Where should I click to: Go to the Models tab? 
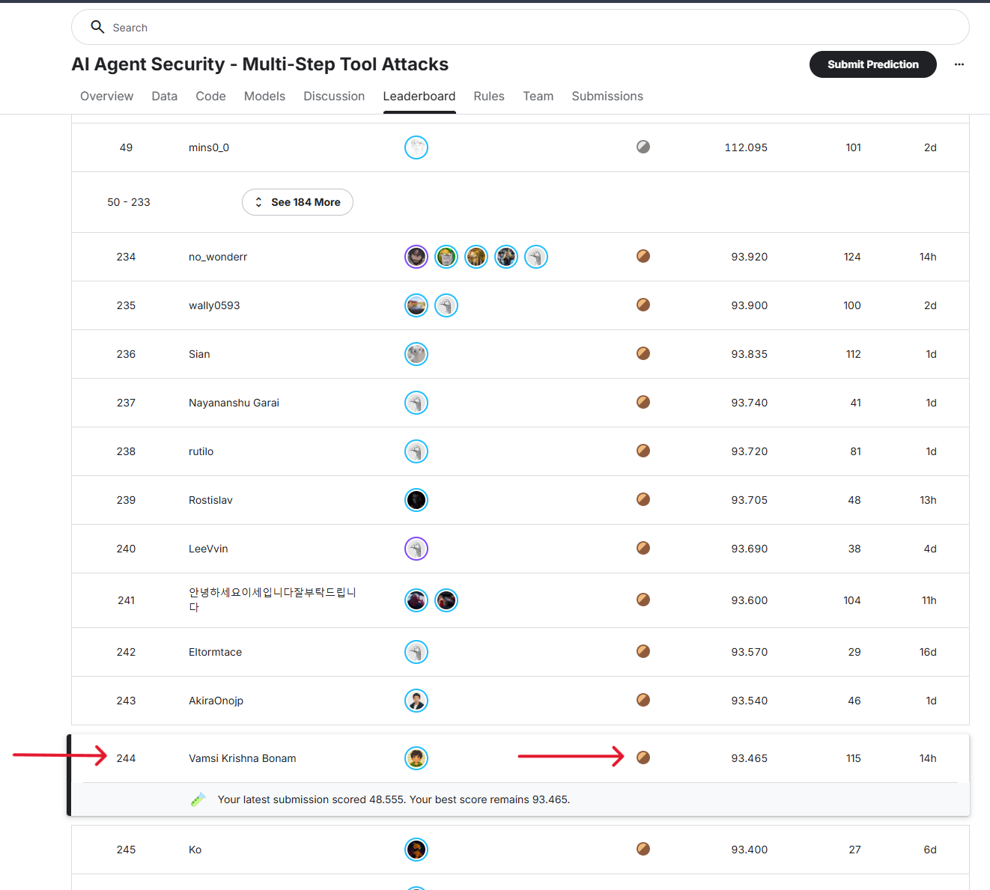(265, 96)
